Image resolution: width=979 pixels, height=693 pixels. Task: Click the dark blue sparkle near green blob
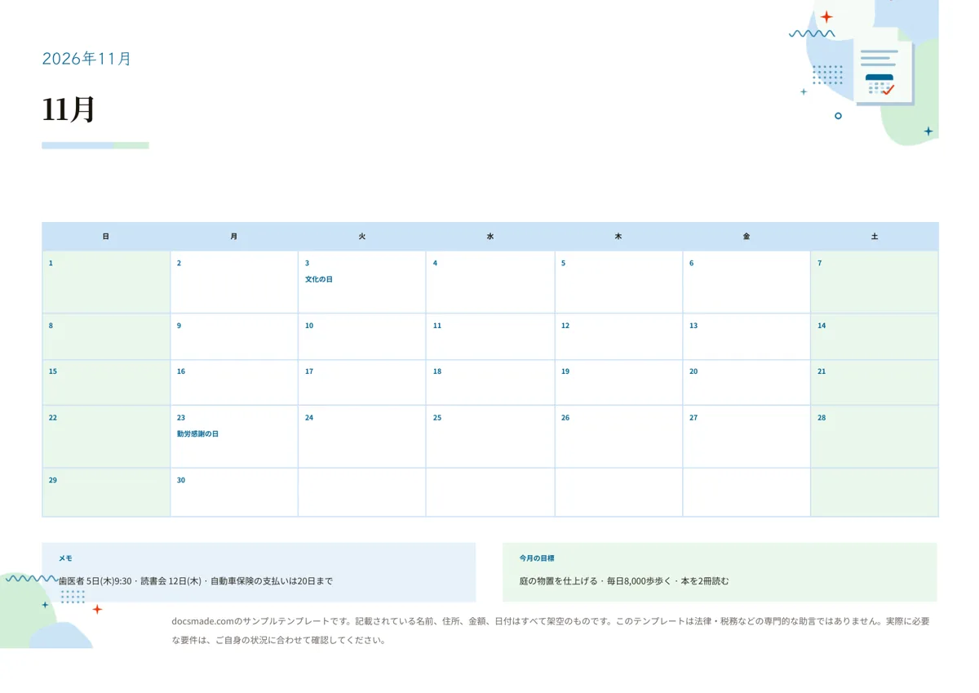(x=928, y=131)
